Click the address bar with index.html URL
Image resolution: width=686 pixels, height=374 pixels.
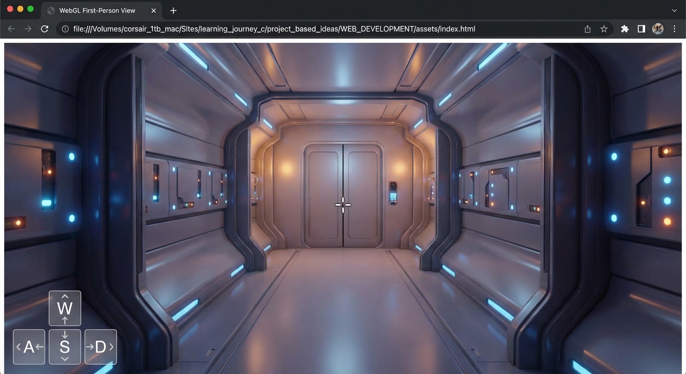[292, 29]
